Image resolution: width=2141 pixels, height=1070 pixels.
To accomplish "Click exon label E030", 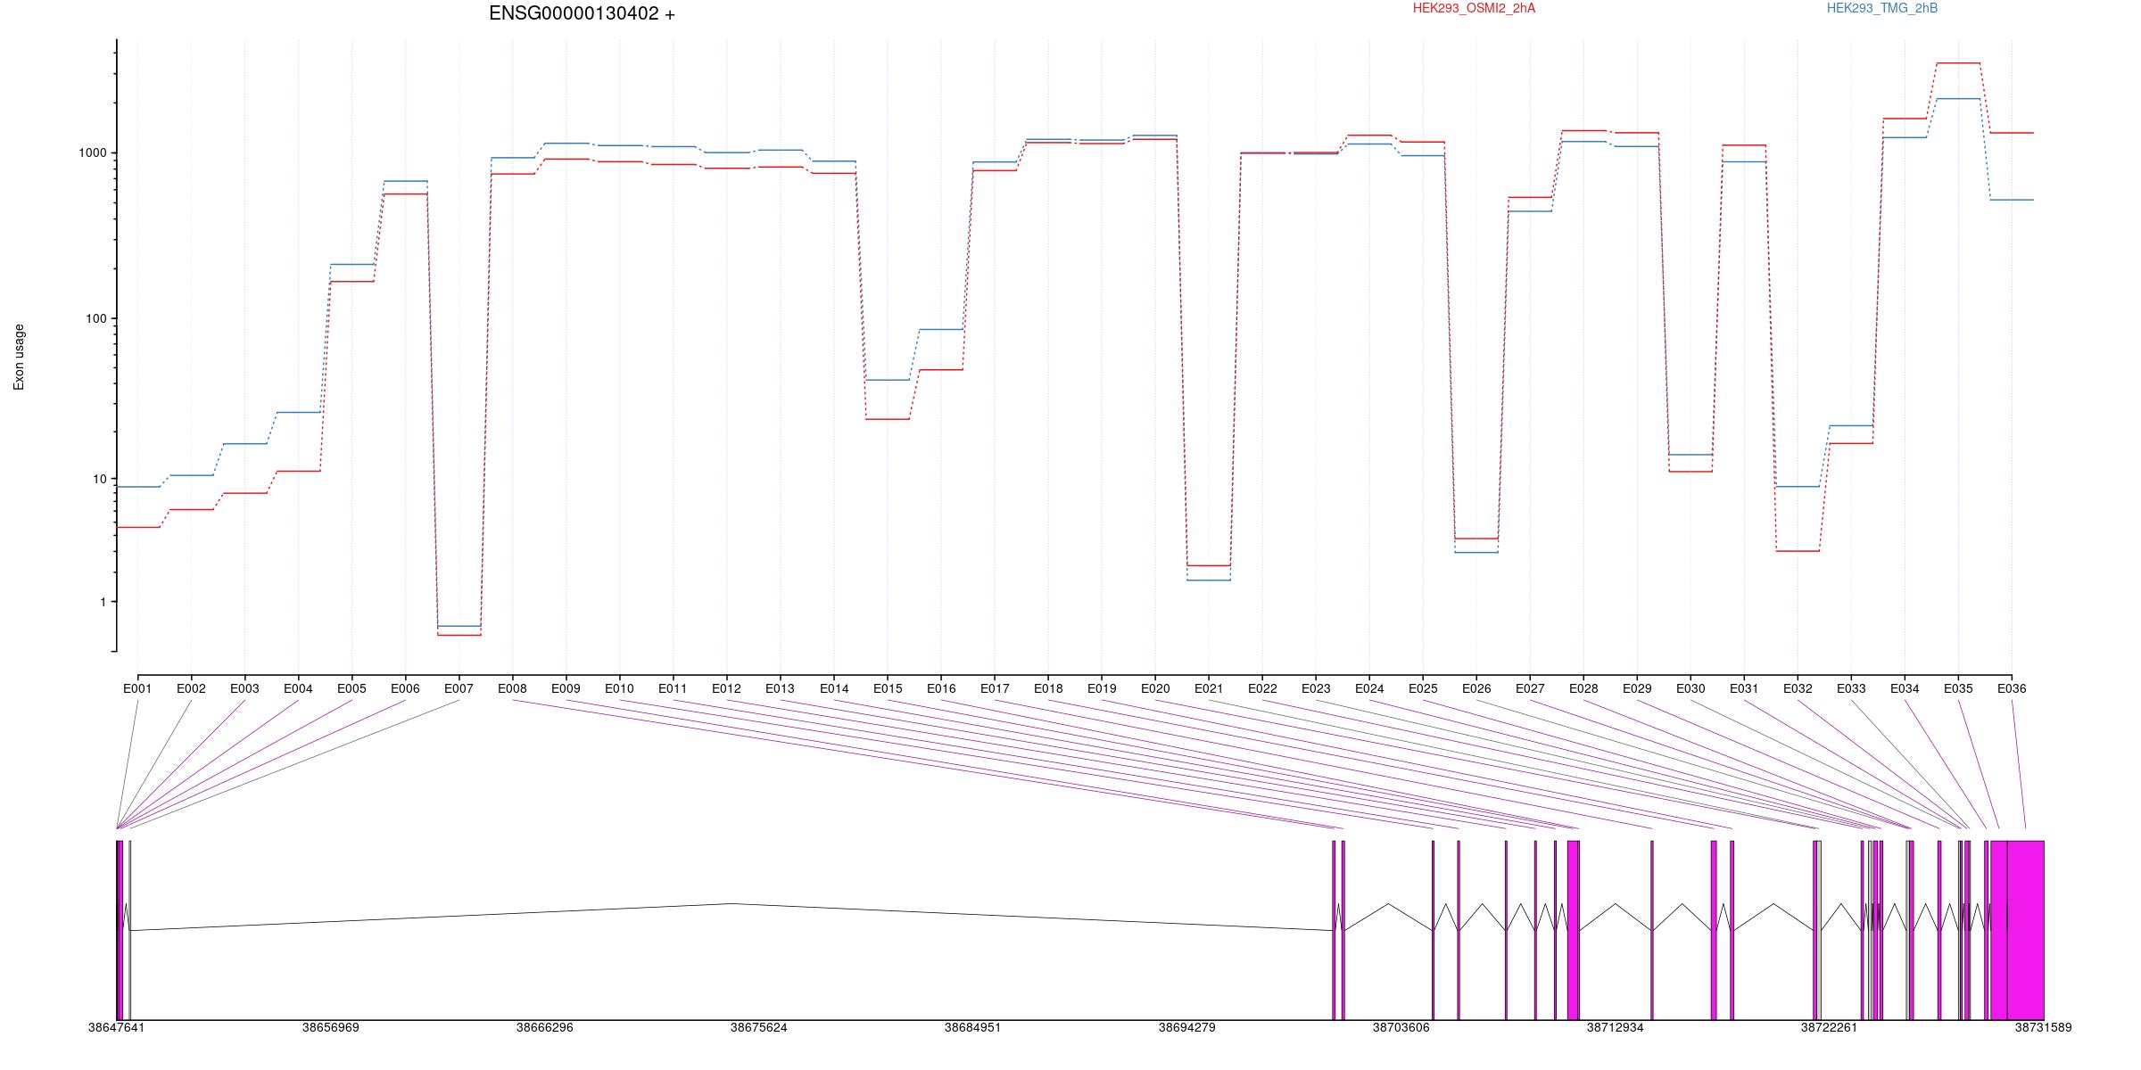I will pos(1690,688).
